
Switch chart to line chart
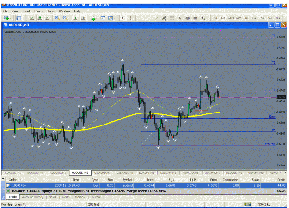tap(47, 18)
